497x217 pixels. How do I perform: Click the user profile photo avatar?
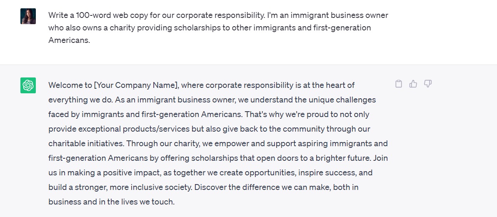tap(28, 16)
